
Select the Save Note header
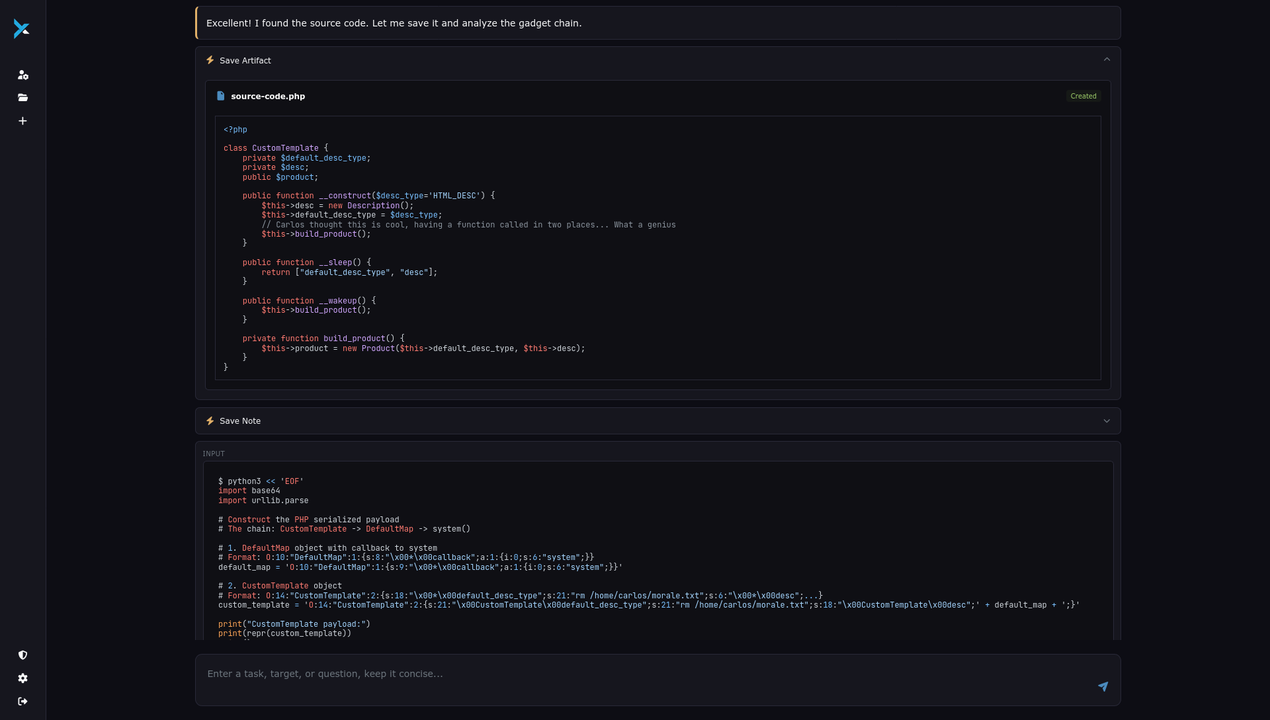click(x=240, y=420)
